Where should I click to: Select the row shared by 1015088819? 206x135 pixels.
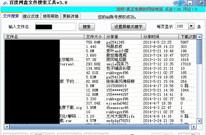coord(101,86)
